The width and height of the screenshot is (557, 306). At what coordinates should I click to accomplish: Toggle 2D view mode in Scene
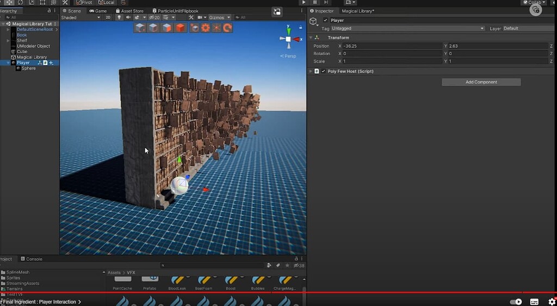click(x=108, y=17)
